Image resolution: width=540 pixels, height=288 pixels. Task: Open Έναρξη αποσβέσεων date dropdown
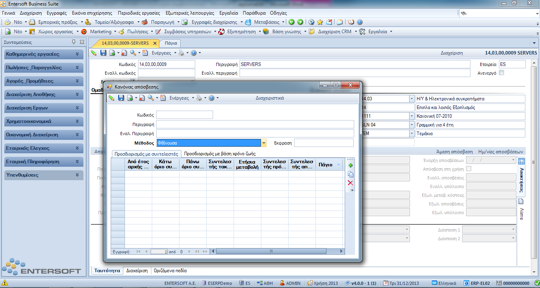513,160
